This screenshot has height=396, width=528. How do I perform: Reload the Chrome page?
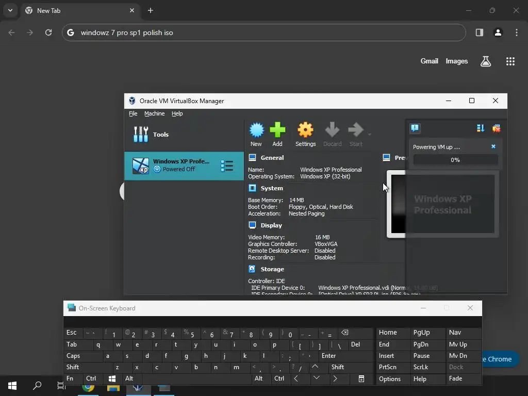coord(48,32)
